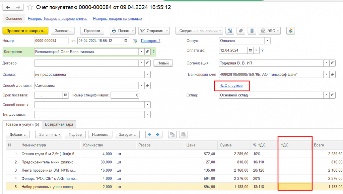Viewport: 343px width, 194px height.
Task: Click the Записать button
Action: [63, 31]
